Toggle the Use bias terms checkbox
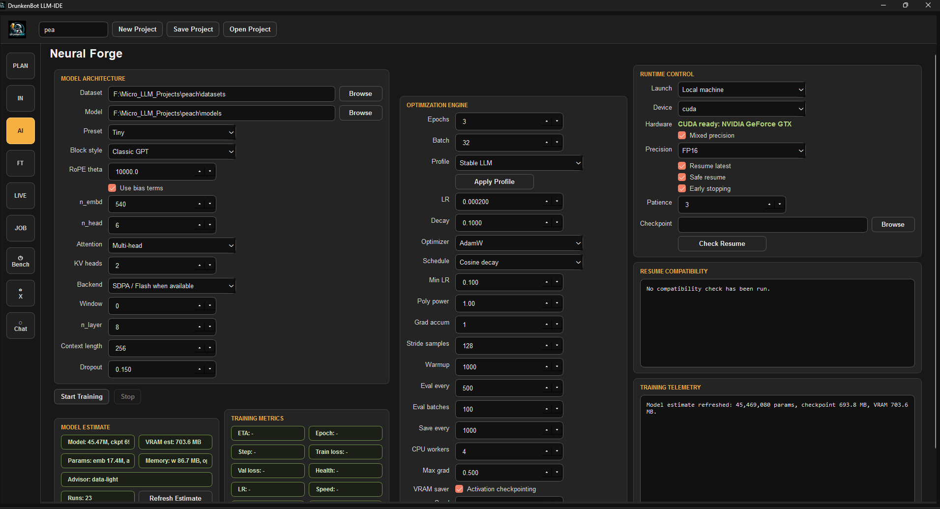Image resolution: width=940 pixels, height=509 pixels. 112,188
